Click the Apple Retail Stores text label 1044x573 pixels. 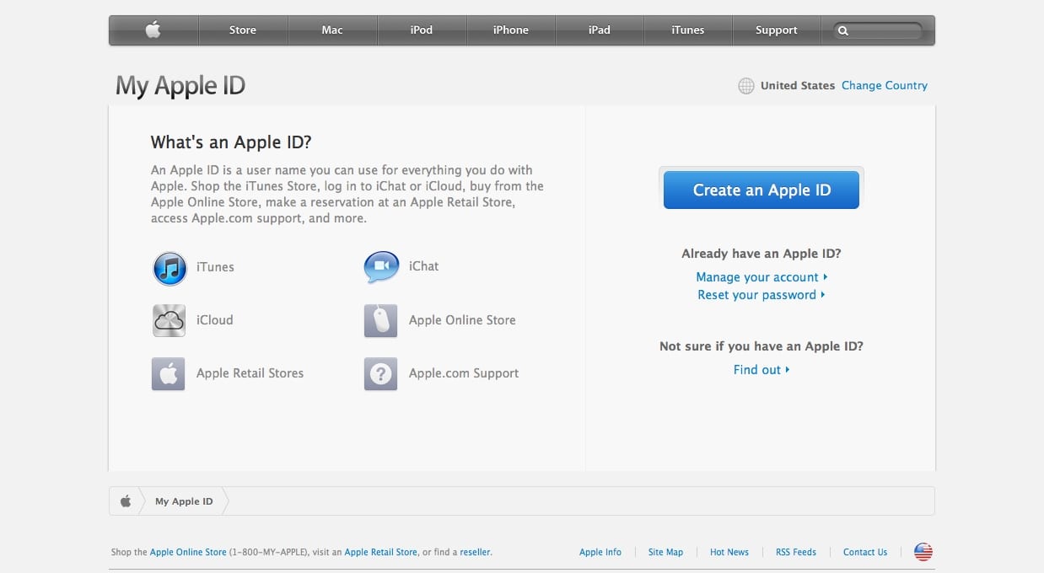coord(250,373)
